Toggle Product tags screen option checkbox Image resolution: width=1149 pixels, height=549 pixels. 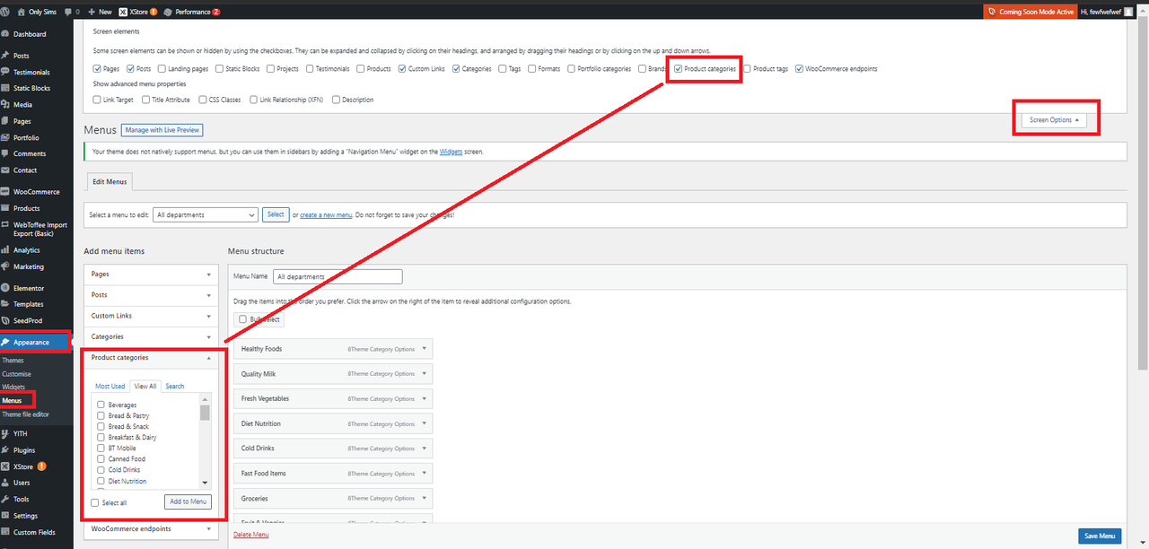point(747,69)
